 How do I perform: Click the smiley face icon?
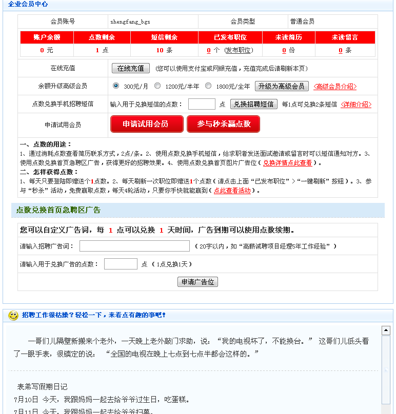13,316
